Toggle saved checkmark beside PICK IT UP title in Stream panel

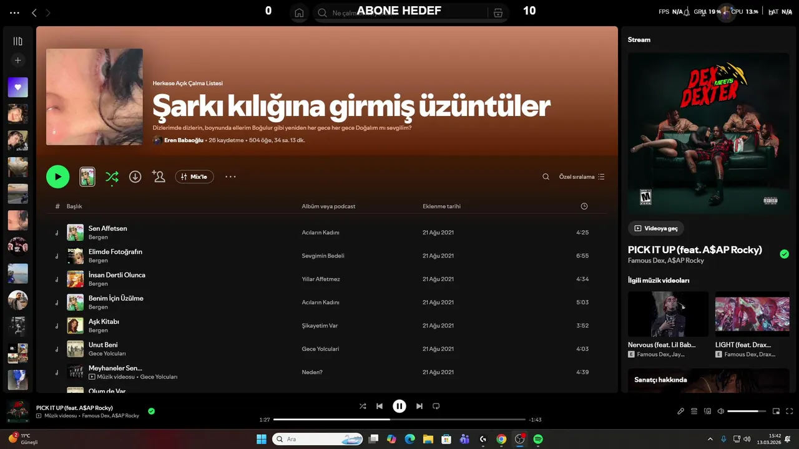pyautogui.click(x=784, y=254)
